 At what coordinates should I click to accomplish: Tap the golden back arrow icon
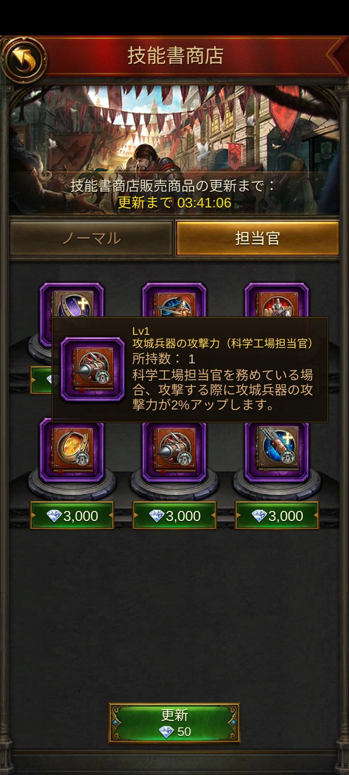25,60
